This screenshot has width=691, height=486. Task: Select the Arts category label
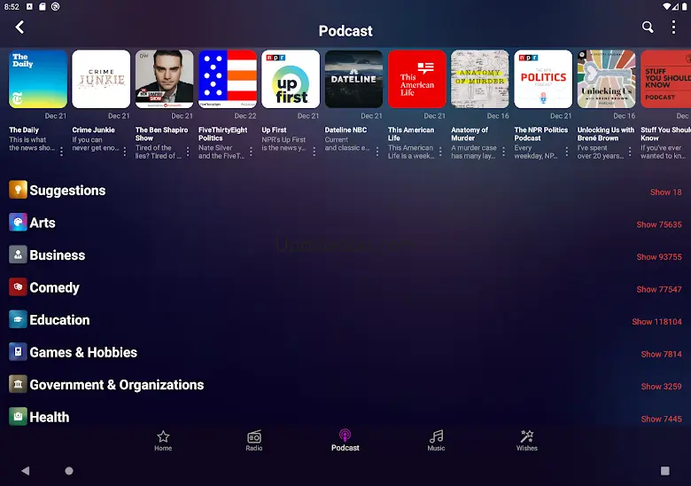(43, 223)
